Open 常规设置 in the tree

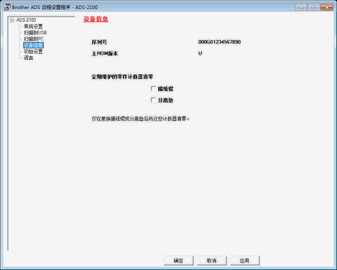(33, 26)
